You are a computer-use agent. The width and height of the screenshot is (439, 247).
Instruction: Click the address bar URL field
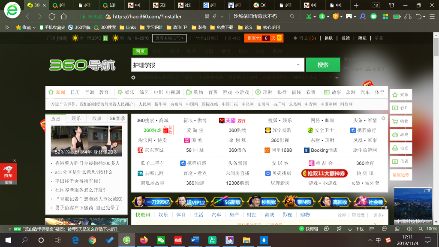147,17
